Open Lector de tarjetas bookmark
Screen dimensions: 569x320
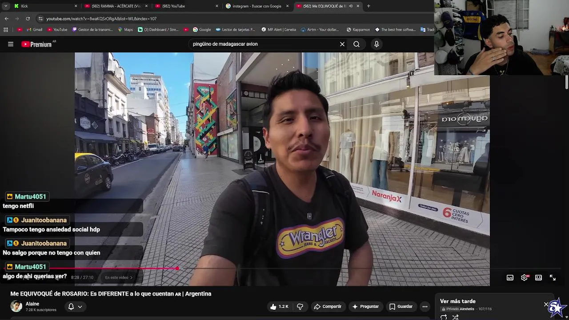236,30
